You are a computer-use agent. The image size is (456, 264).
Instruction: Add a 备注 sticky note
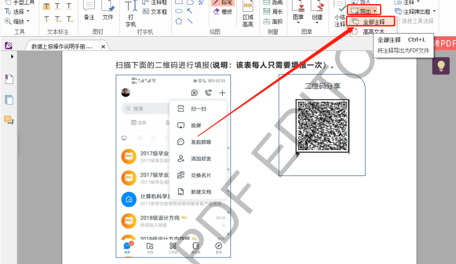pyautogui.click(x=89, y=11)
